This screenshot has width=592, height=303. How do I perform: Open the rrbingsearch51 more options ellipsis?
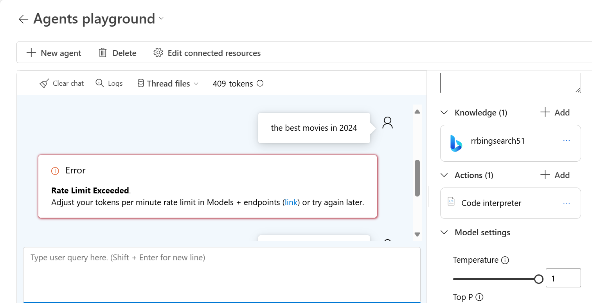(566, 141)
